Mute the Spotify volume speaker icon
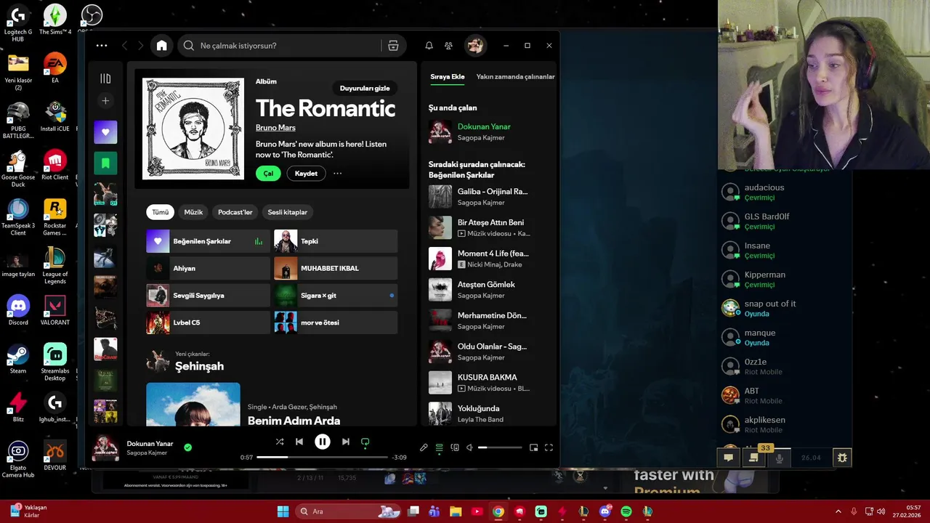The width and height of the screenshot is (930, 523). pyautogui.click(x=469, y=447)
